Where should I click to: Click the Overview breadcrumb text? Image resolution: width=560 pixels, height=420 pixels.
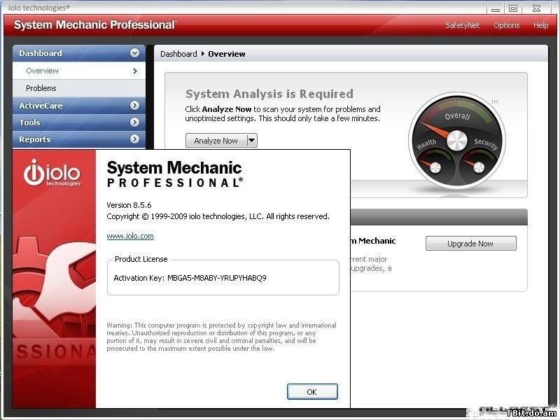pyautogui.click(x=226, y=54)
